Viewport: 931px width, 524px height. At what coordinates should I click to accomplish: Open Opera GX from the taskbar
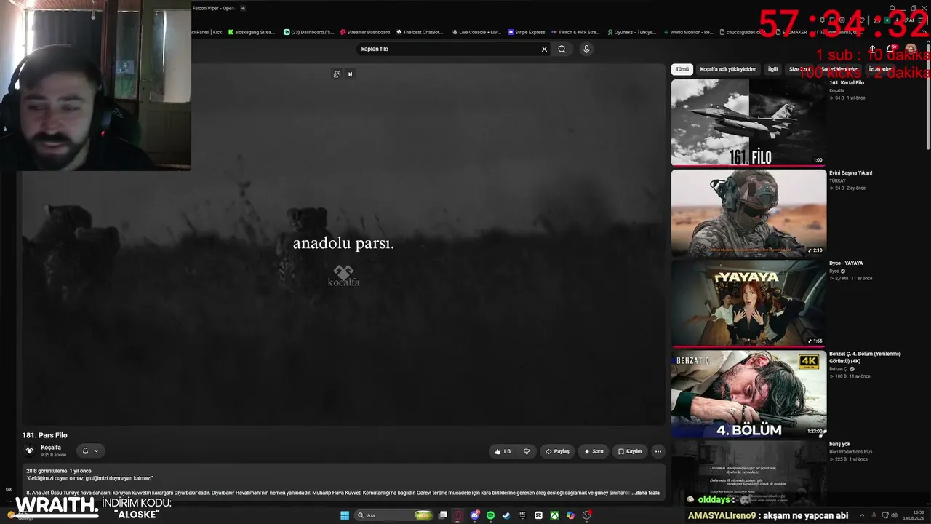tap(458, 515)
